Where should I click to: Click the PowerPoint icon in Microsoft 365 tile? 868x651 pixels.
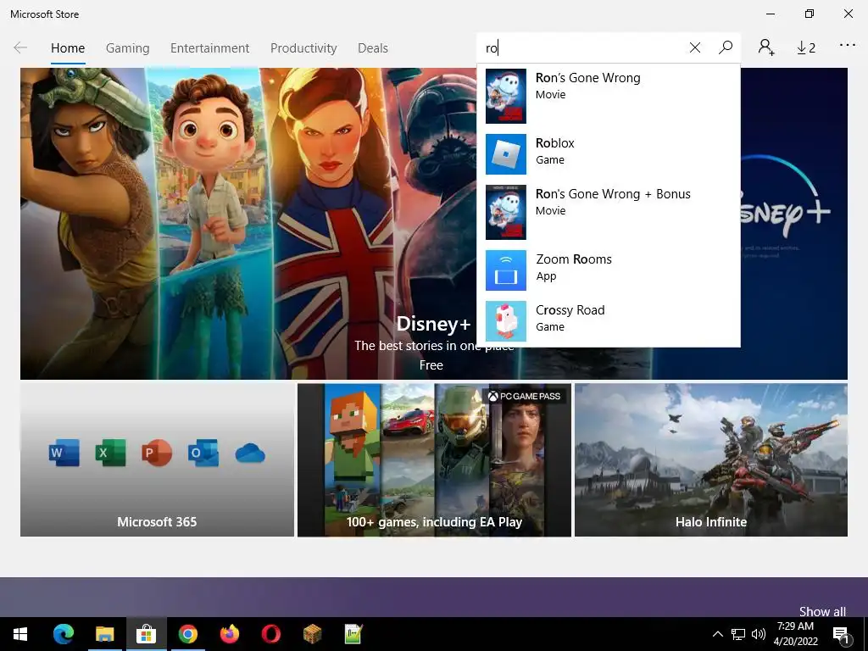pos(157,453)
